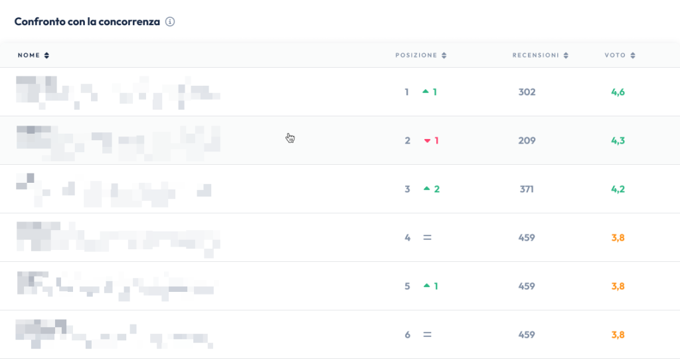The image size is (680, 359).
Task: Click the 4,2 rating value
Action: pos(618,189)
